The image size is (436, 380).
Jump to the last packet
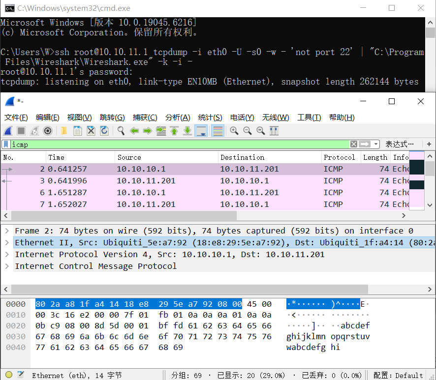coord(187,131)
